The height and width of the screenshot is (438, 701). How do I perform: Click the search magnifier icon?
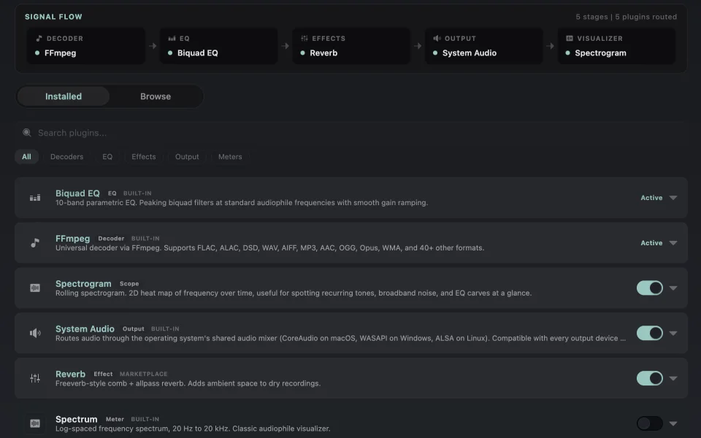point(27,133)
